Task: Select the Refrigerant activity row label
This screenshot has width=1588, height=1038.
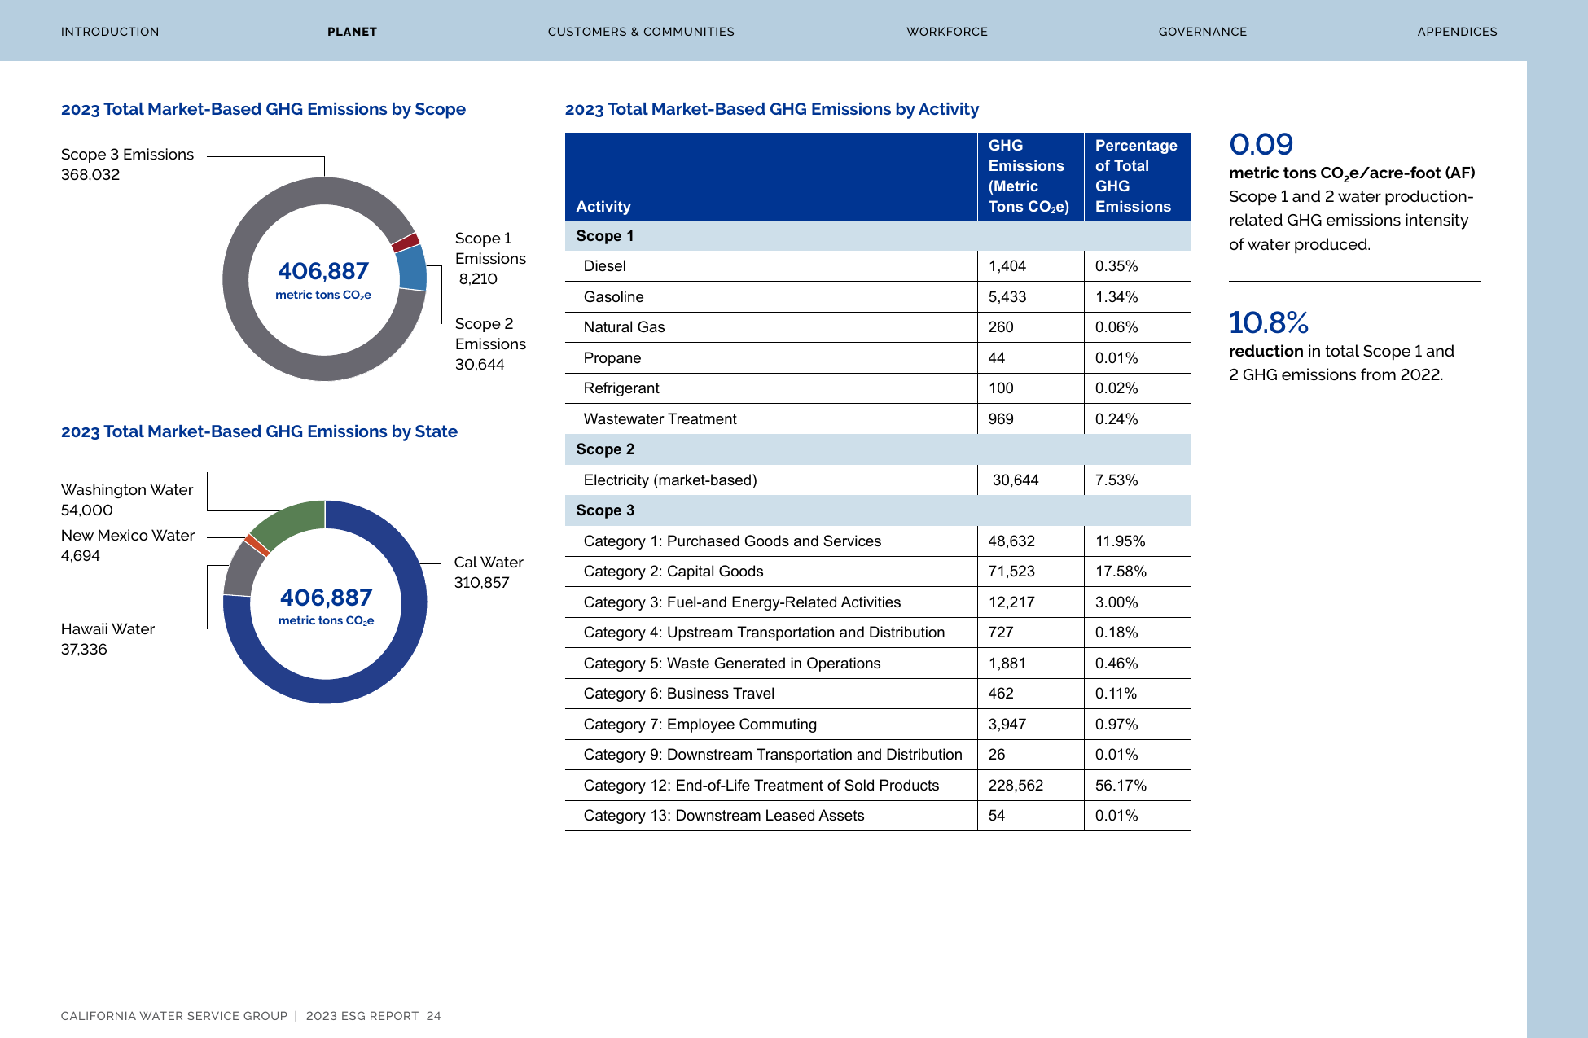Action: coord(621,388)
